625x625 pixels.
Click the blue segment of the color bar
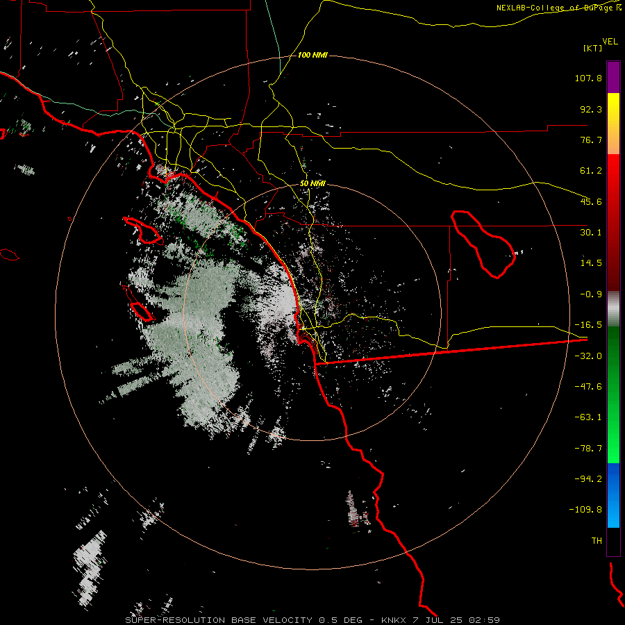coord(613,495)
